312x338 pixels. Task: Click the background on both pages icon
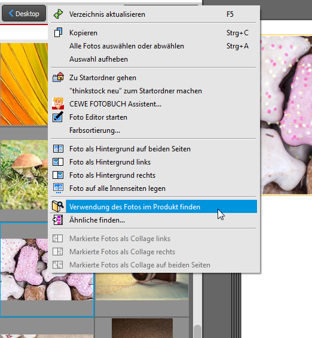[58, 149]
